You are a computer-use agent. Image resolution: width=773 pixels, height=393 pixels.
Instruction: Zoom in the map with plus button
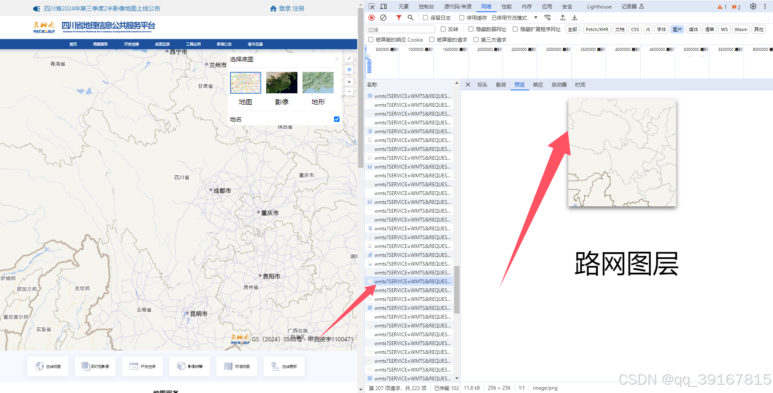(349, 82)
